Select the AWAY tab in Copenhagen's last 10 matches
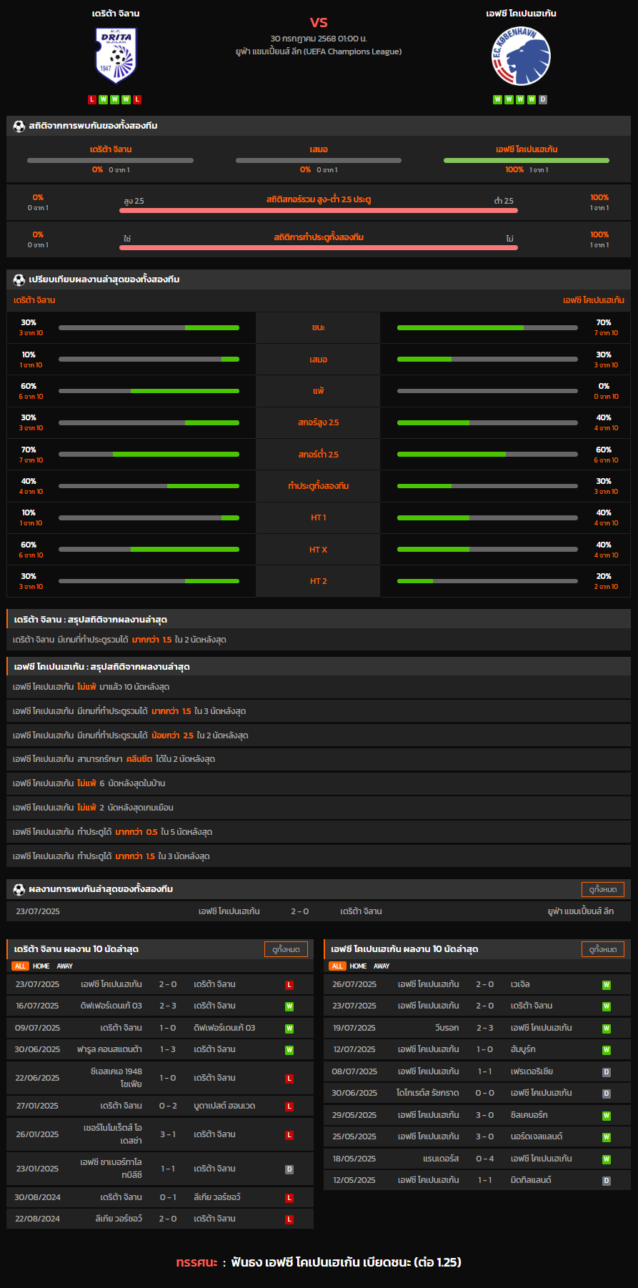 pyautogui.click(x=382, y=966)
